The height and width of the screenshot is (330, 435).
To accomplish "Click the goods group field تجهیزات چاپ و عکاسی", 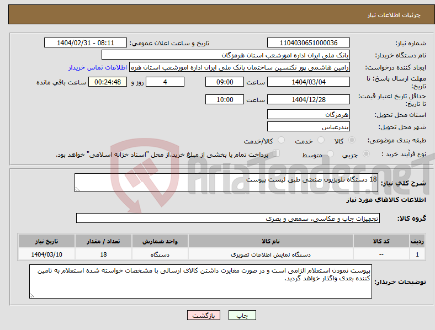I will tap(228, 218).
